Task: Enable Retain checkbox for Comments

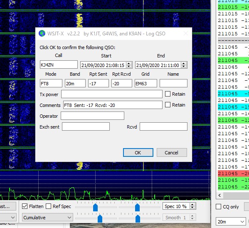Action: pyautogui.click(x=168, y=105)
